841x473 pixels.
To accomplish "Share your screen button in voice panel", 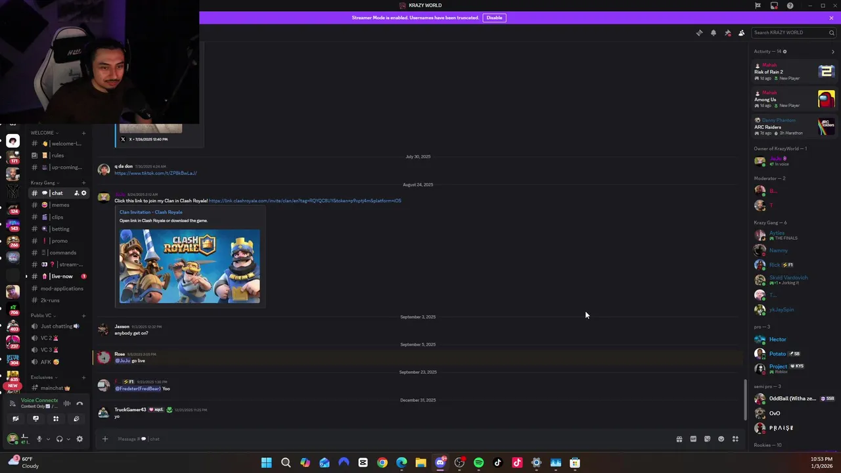I will tap(35, 418).
